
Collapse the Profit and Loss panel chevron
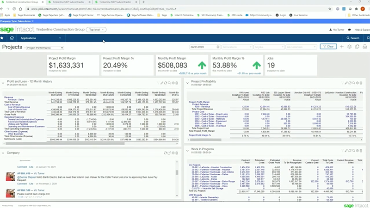pos(3,83)
